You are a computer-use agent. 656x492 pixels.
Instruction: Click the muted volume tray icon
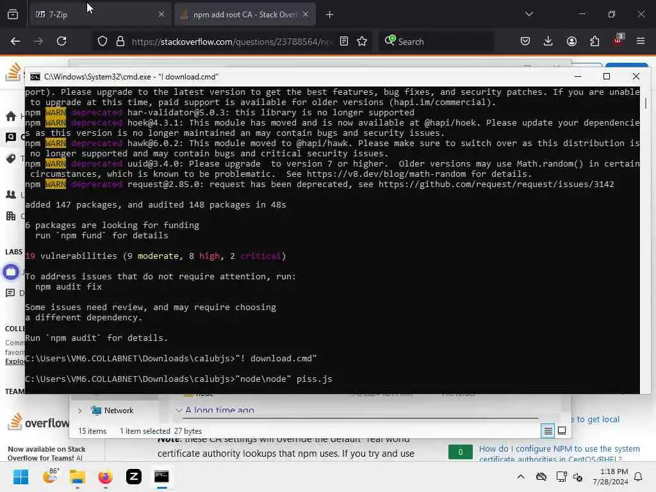point(578,477)
